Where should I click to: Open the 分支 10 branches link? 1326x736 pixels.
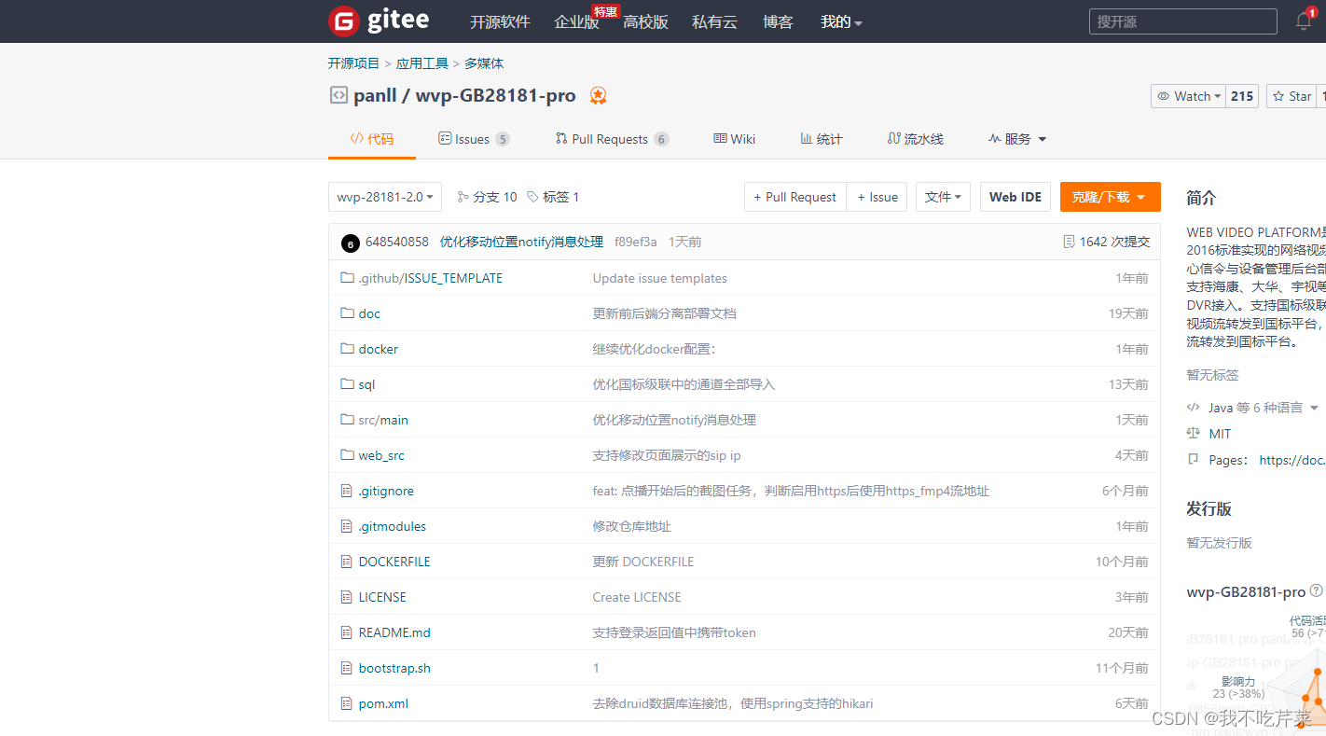(x=487, y=197)
